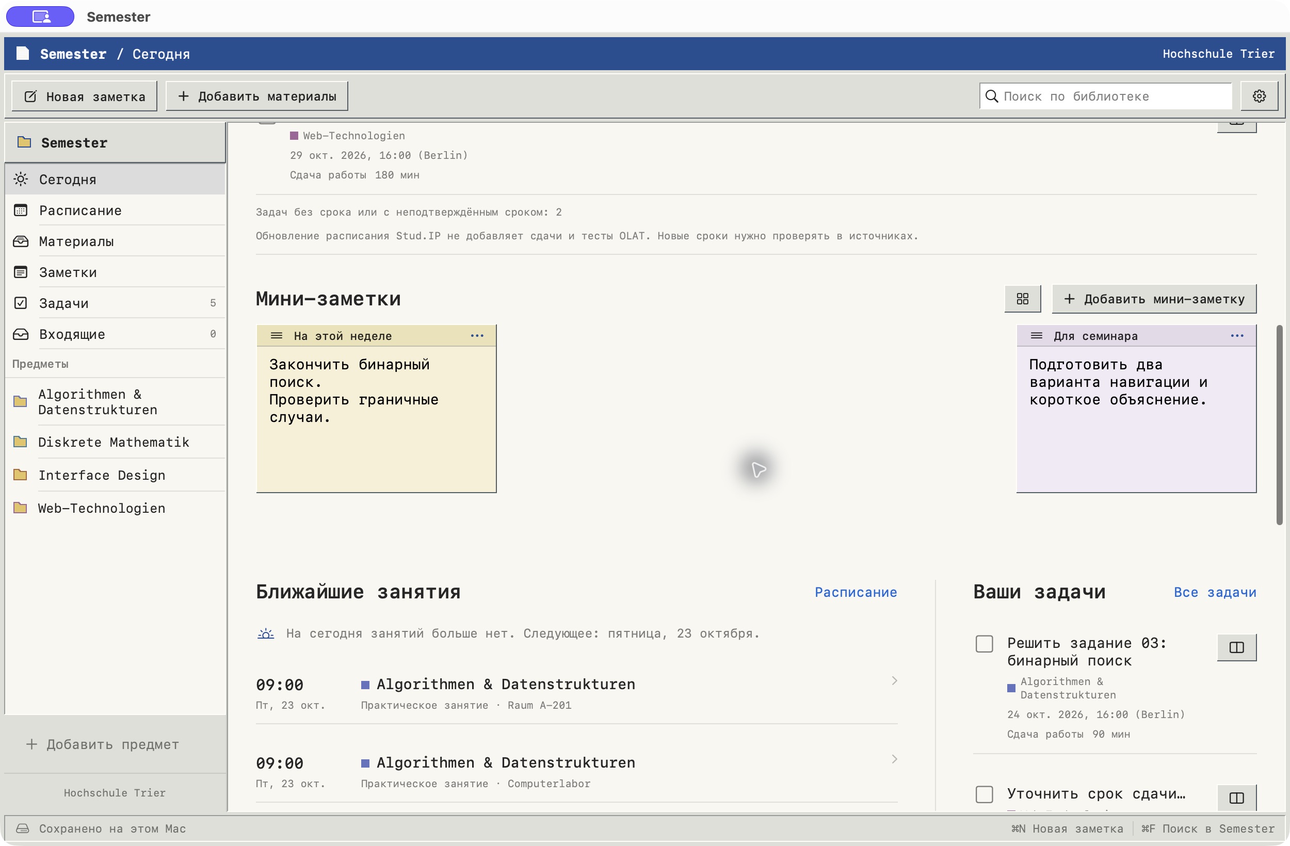Follow the 'Расписание' link by Ближайшие занятия
This screenshot has width=1290, height=846.
(856, 592)
